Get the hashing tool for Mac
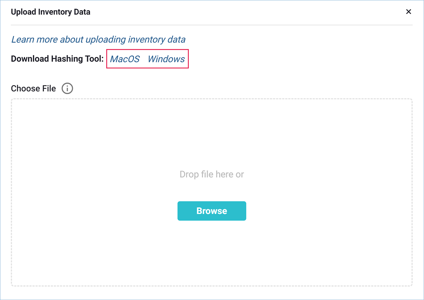This screenshot has height=300, width=424. pos(125,59)
